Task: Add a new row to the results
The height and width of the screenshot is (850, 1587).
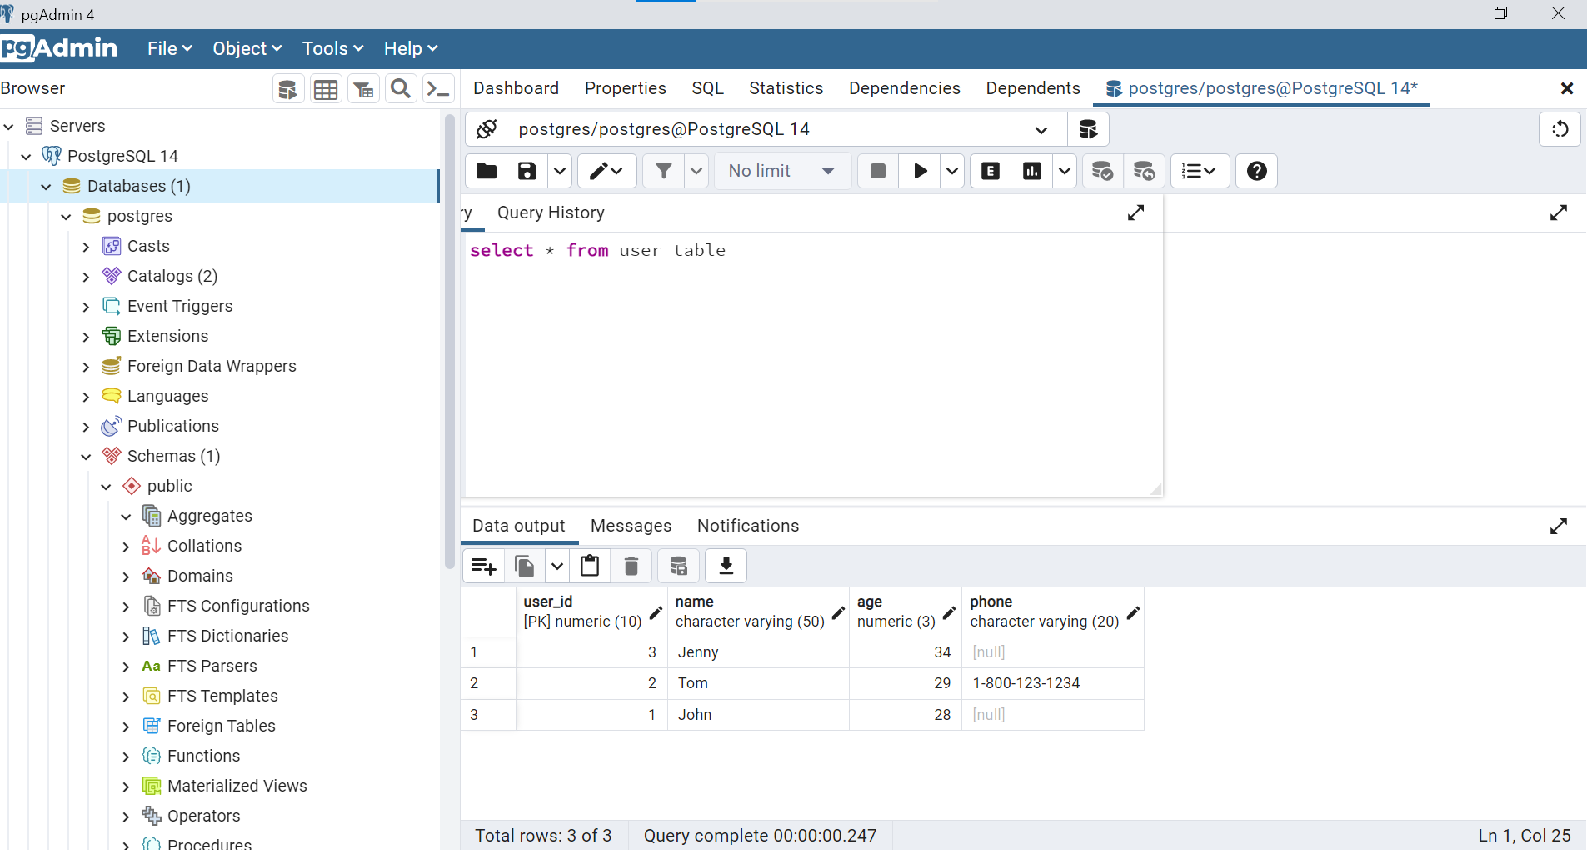Action: tap(483, 566)
